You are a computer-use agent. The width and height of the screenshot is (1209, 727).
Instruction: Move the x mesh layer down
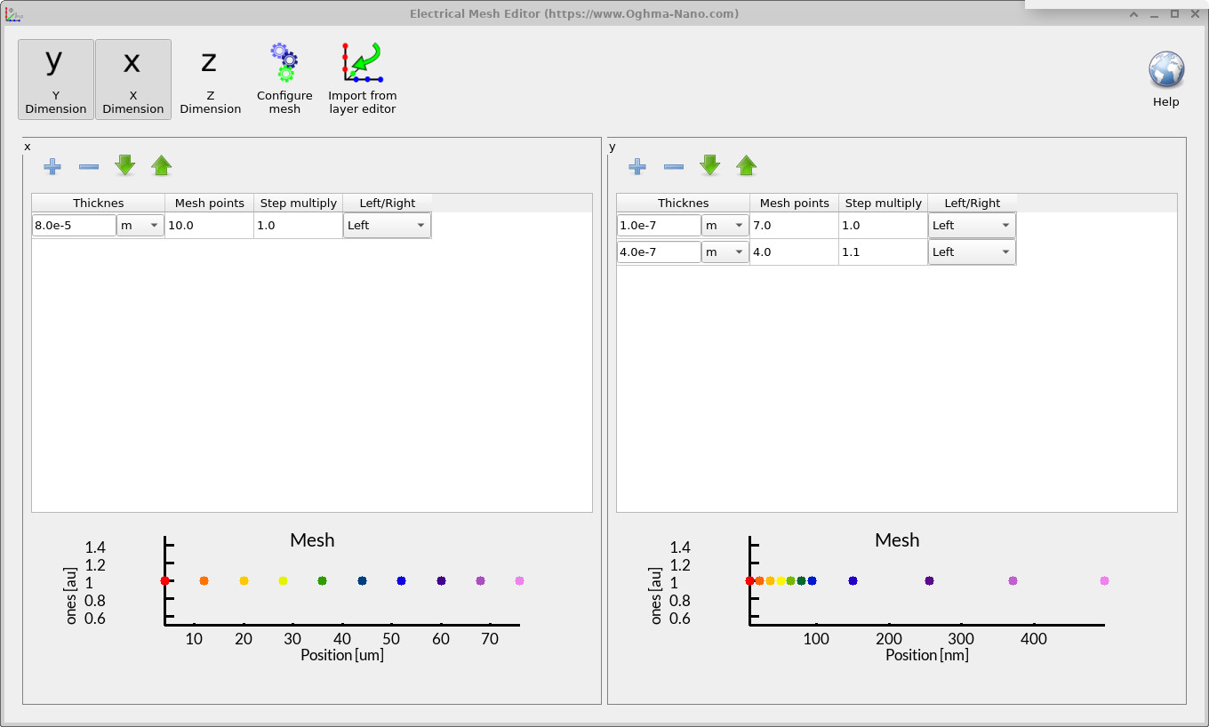click(124, 166)
